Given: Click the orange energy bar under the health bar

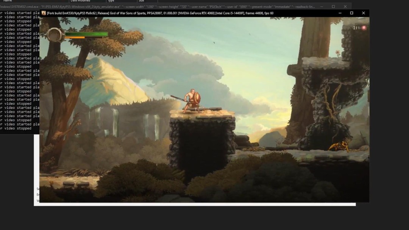Looking at the screenshot, I should click(75, 38).
